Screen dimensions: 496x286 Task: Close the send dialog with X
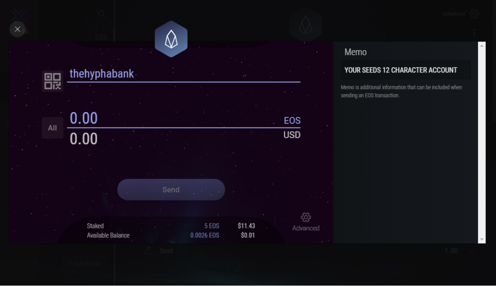coord(17,29)
